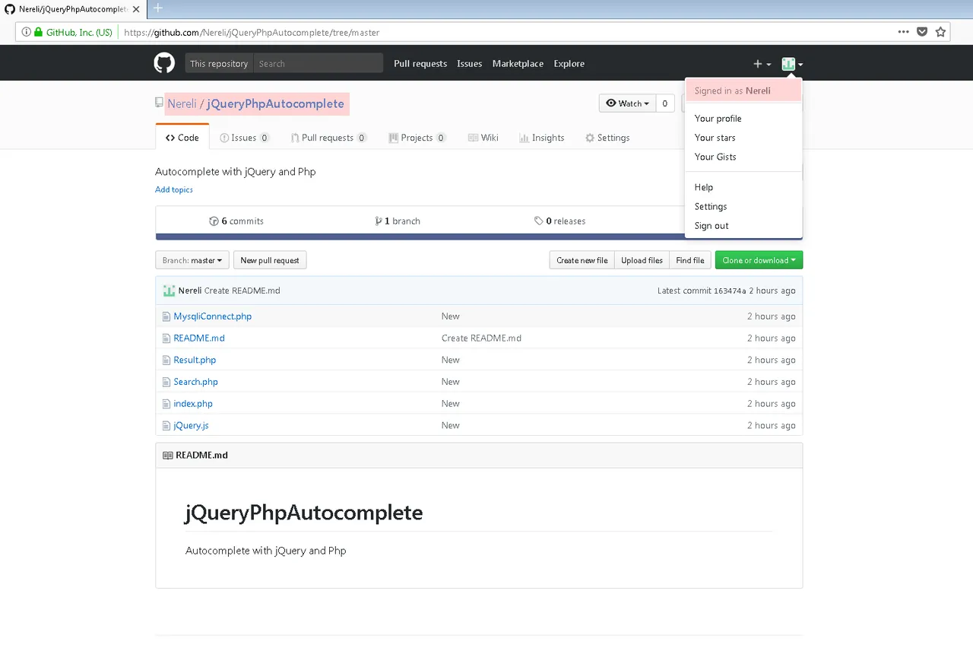Select Your Gists from user menu
The width and height of the screenshot is (973, 648).
pos(743,157)
